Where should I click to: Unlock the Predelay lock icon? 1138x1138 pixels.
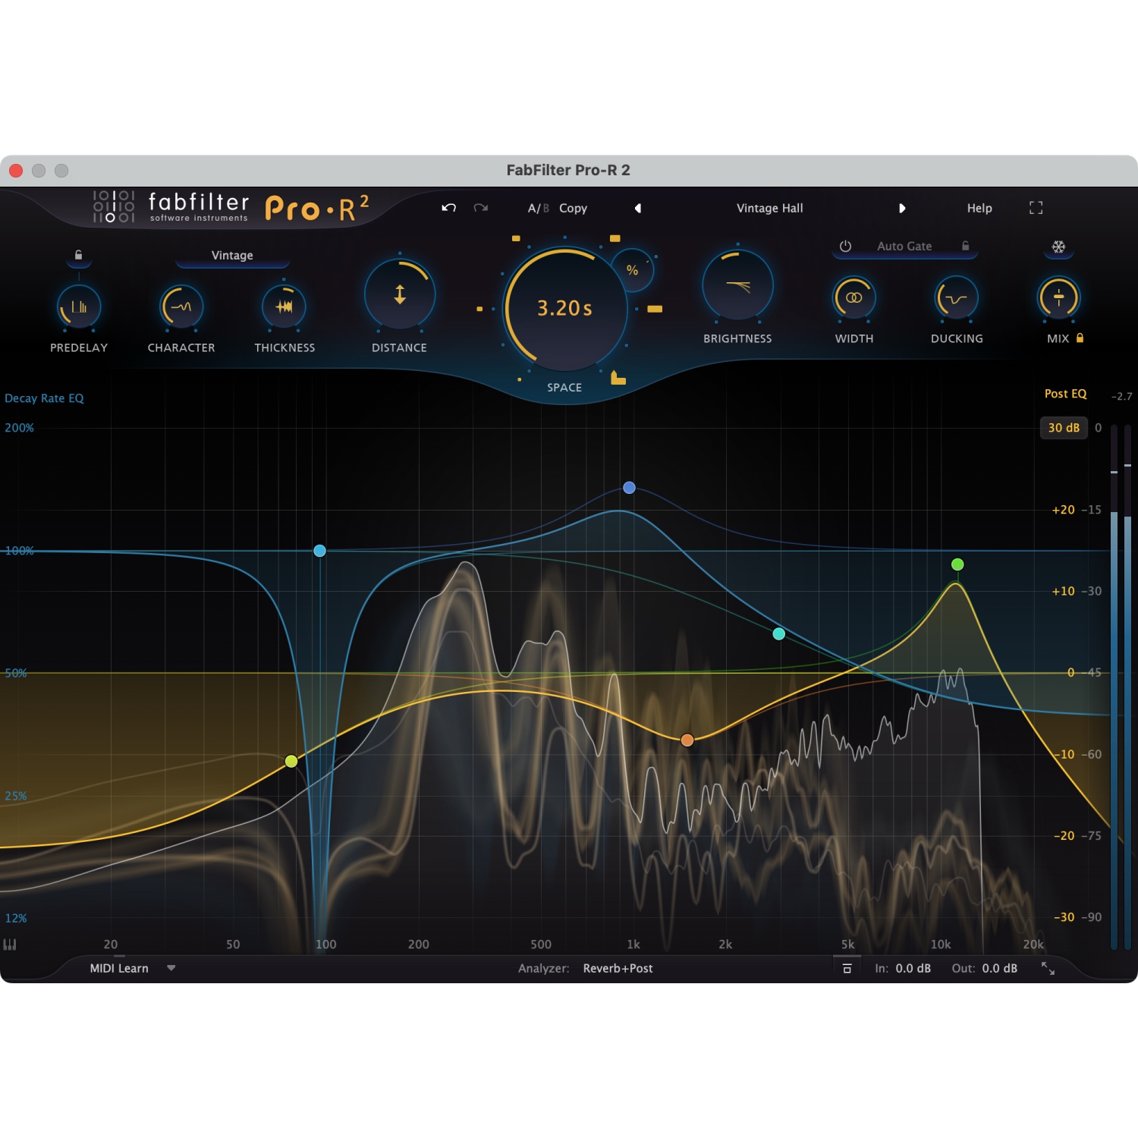click(x=79, y=256)
